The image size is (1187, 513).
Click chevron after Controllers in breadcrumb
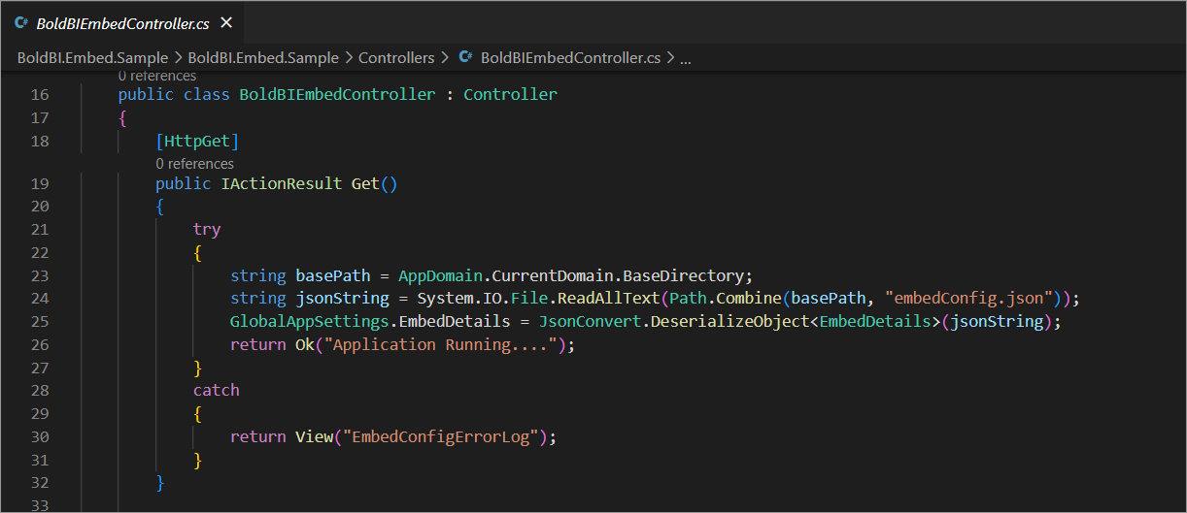(x=445, y=58)
